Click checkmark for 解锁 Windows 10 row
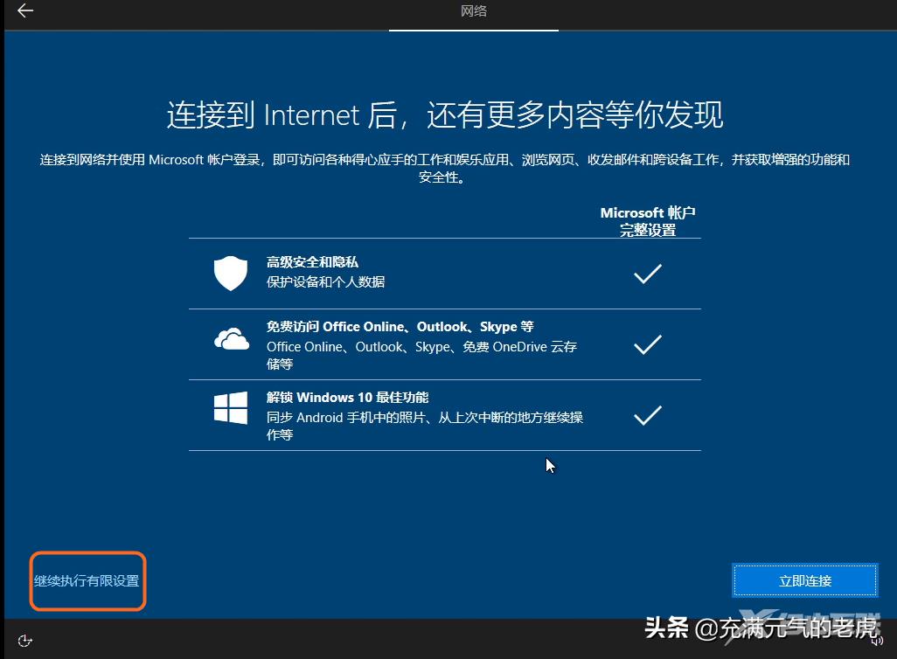The height and width of the screenshot is (659, 897). (x=648, y=415)
